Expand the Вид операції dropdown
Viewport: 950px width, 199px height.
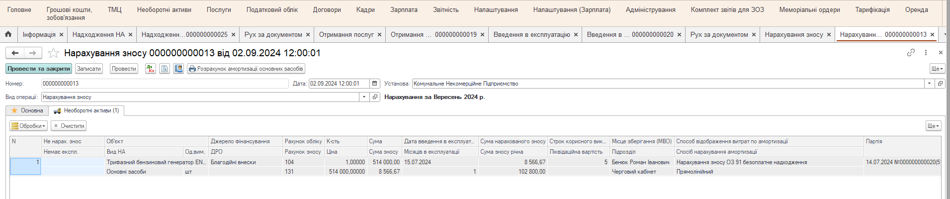364,97
